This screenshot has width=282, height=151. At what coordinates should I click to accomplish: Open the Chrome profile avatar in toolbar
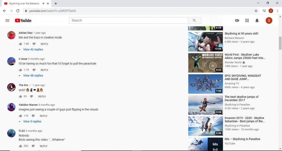pos(271,11)
